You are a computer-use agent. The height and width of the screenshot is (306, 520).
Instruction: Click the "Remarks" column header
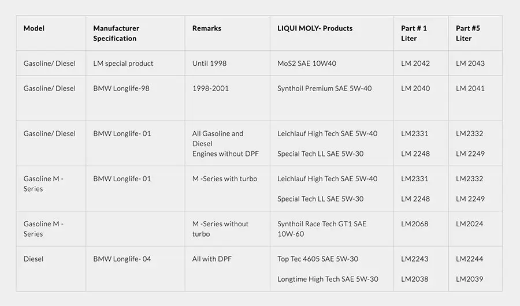[207, 28]
